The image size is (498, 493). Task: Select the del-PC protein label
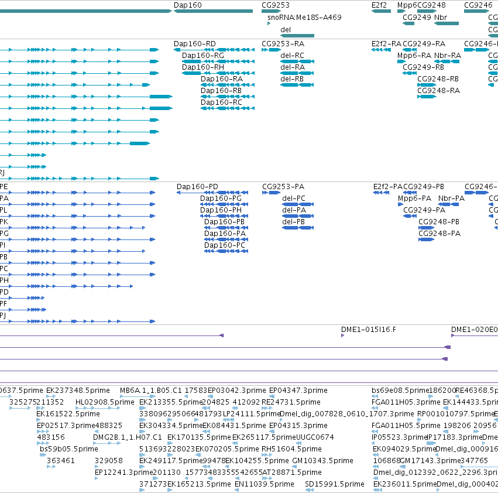point(293,198)
